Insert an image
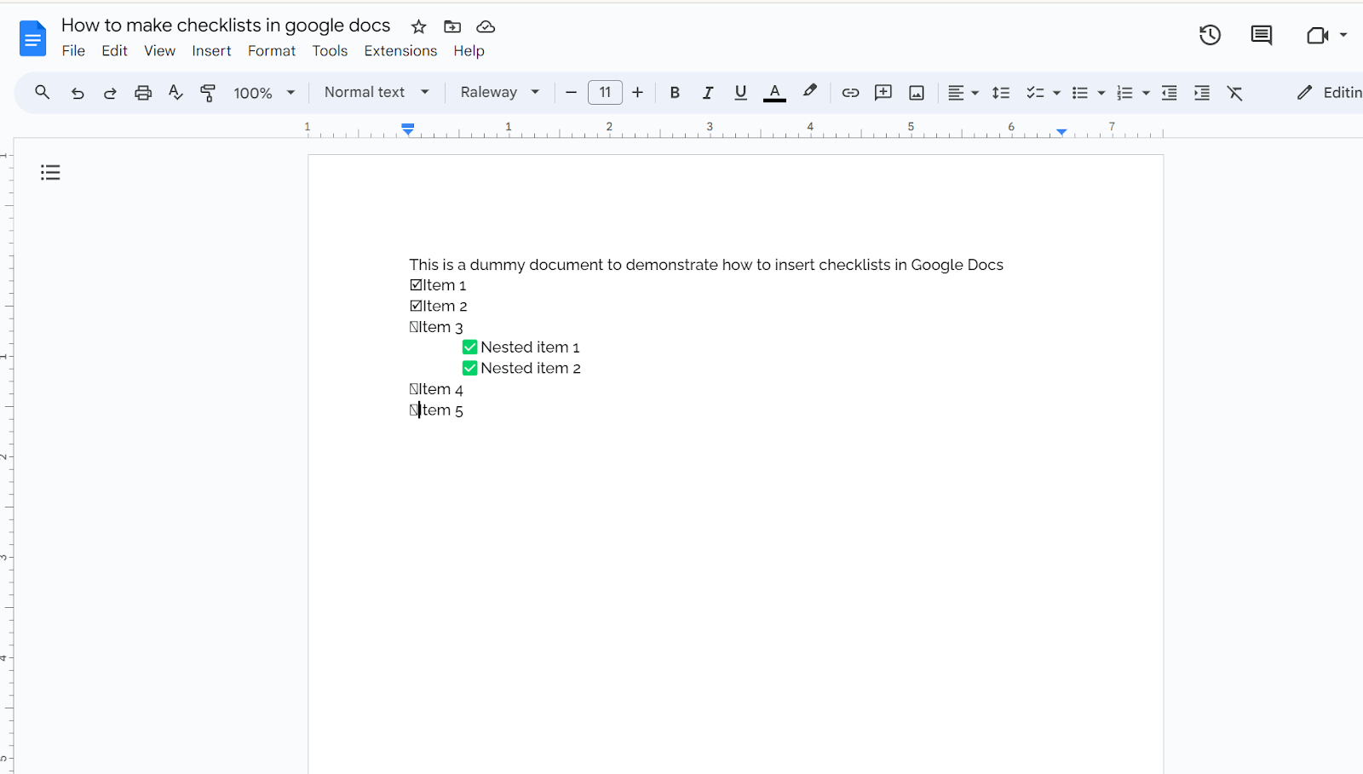This screenshot has width=1363, height=774. [916, 92]
